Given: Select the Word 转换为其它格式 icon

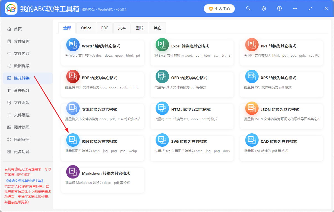Looking at the screenshot, I should pyautogui.click(x=73, y=45).
